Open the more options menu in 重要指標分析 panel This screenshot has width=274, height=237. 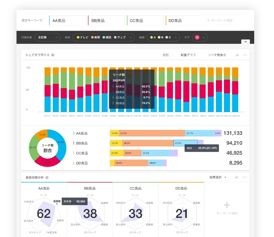[x=245, y=177]
